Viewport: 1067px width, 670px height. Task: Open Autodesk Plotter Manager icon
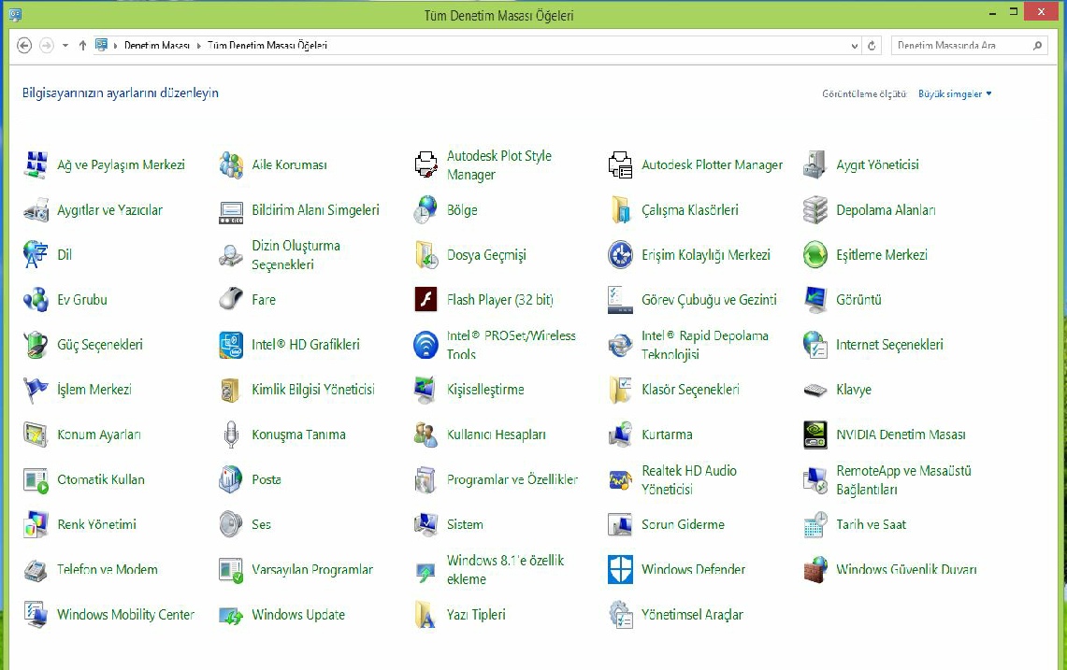point(621,164)
